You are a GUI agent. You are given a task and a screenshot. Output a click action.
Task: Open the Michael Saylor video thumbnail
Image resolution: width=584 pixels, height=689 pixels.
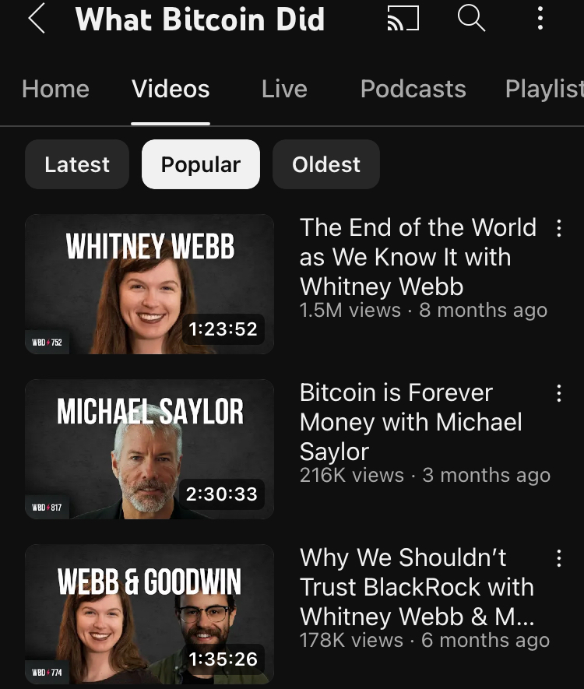click(x=150, y=449)
